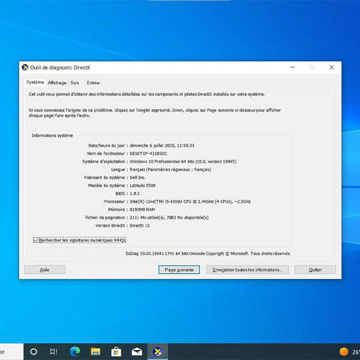Image resolution: width=360 pixels, height=360 pixels.
Task: Close the DirectX diagnostic window
Action: [331, 68]
